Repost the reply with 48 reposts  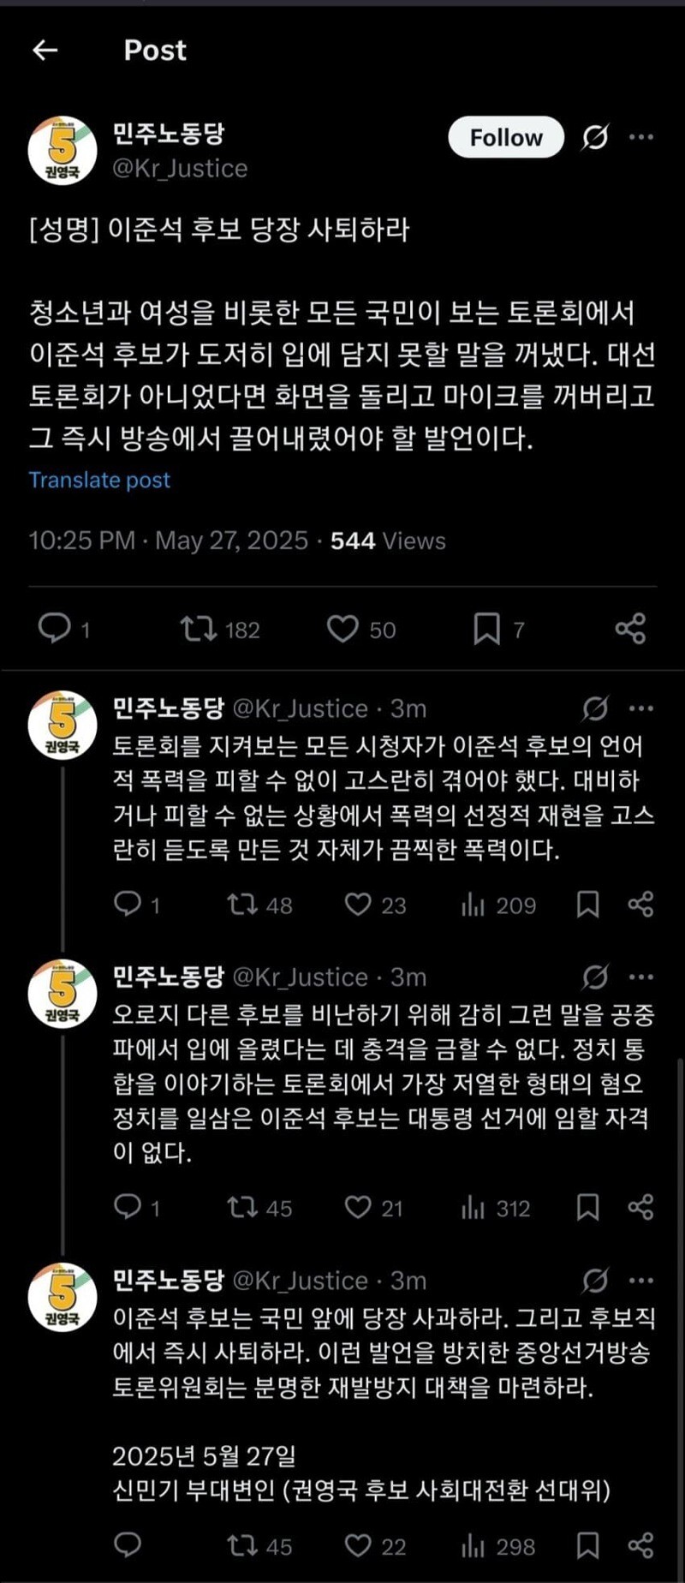pyautogui.click(x=242, y=905)
